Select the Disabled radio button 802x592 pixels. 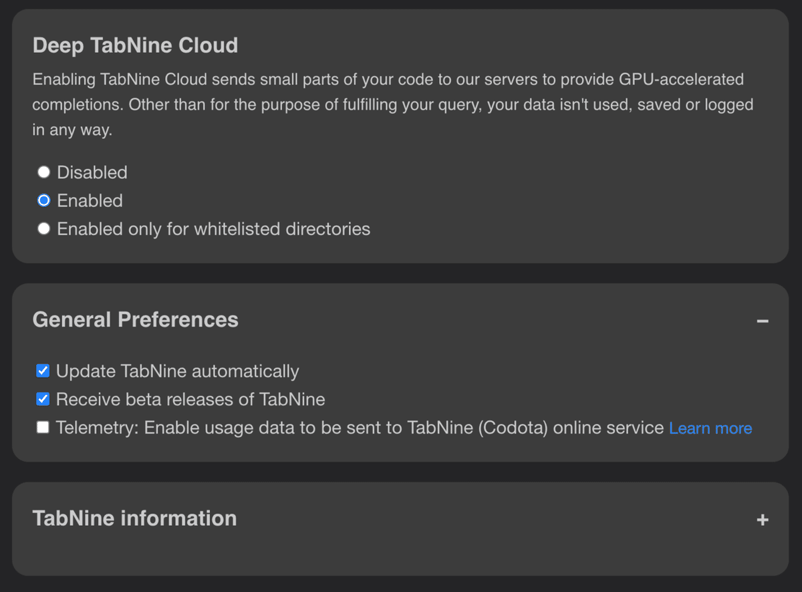pyautogui.click(x=43, y=172)
